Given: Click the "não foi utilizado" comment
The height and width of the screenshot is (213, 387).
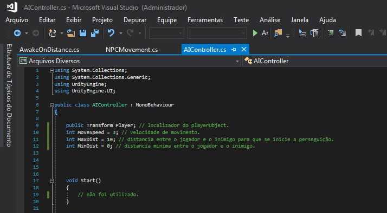Looking at the screenshot, I should (x=108, y=195).
